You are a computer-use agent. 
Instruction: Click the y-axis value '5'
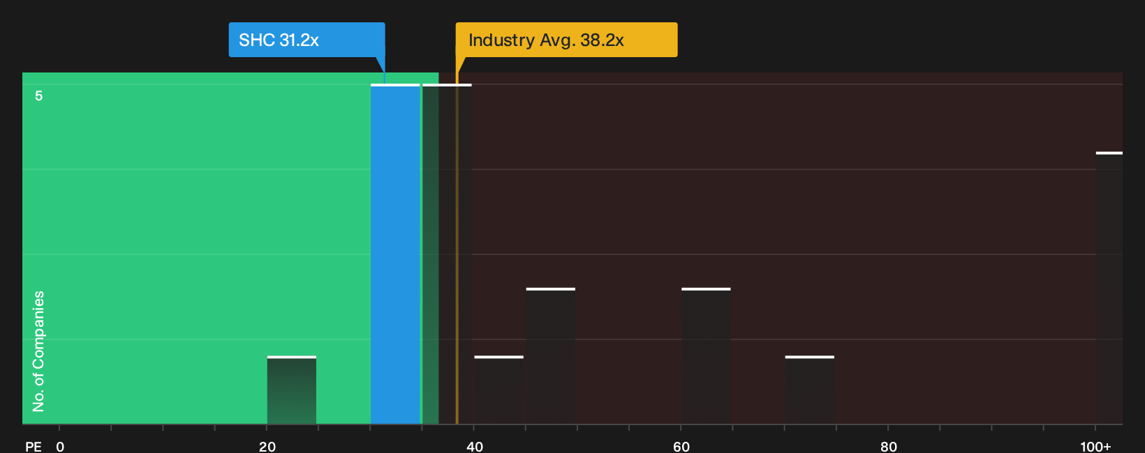39,95
